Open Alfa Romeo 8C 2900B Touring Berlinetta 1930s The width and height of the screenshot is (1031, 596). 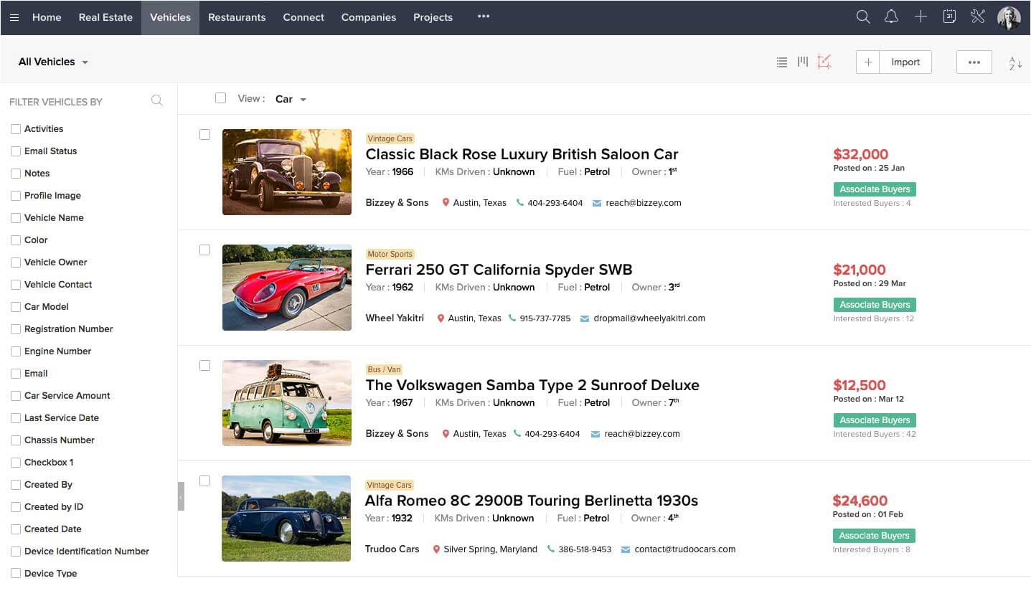point(531,501)
